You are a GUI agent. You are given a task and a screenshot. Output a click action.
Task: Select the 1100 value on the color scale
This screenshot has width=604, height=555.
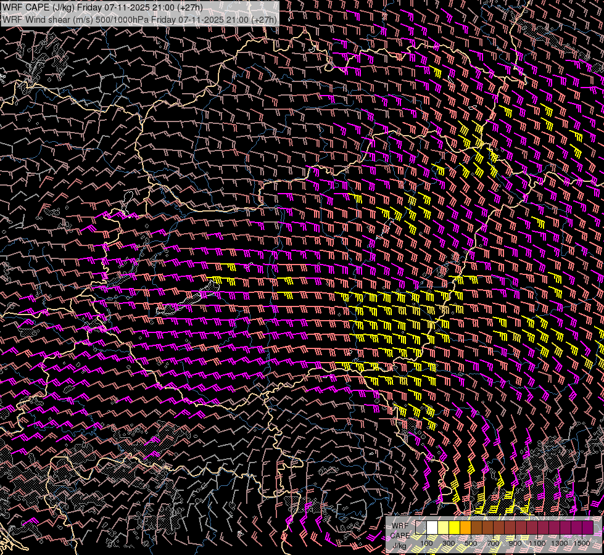(x=537, y=543)
